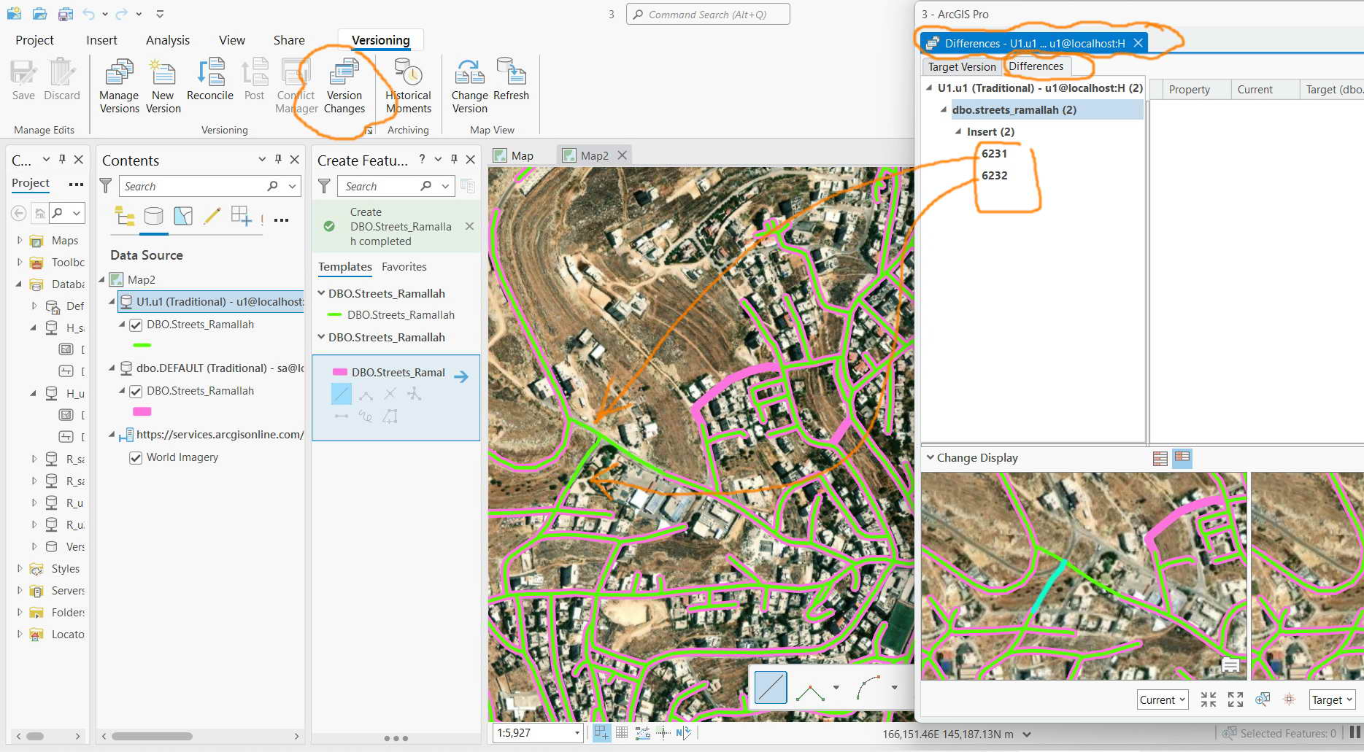This screenshot has width=1364, height=752.
Task: Open Historical Moments tool
Action: tap(409, 87)
